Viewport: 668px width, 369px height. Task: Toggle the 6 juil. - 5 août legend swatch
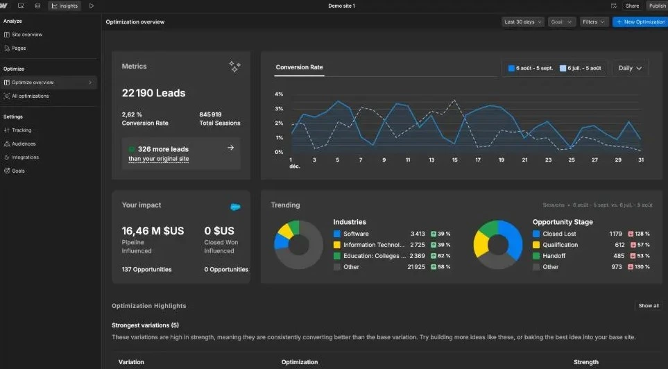point(563,68)
